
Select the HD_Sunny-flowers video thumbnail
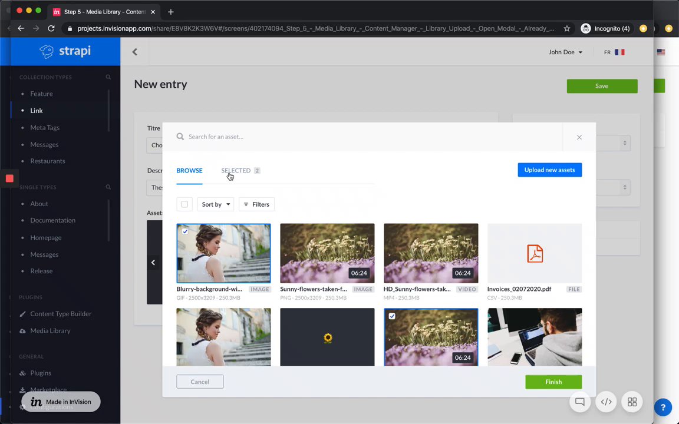point(431,253)
